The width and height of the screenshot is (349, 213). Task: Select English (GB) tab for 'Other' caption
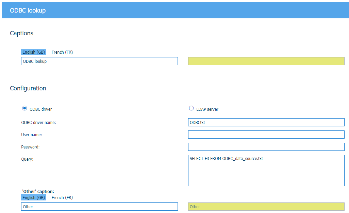pyautogui.click(x=33, y=198)
